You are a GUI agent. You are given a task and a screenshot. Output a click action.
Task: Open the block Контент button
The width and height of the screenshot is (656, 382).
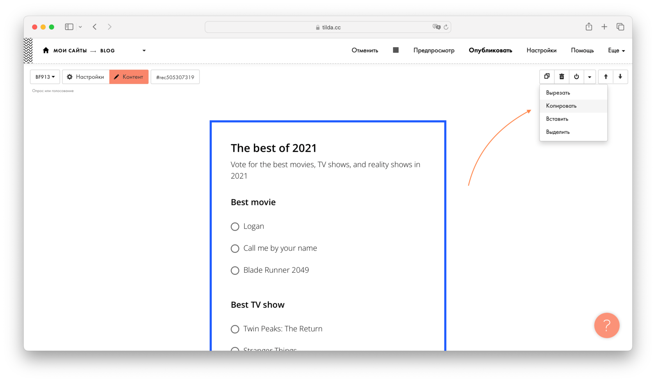(129, 77)
